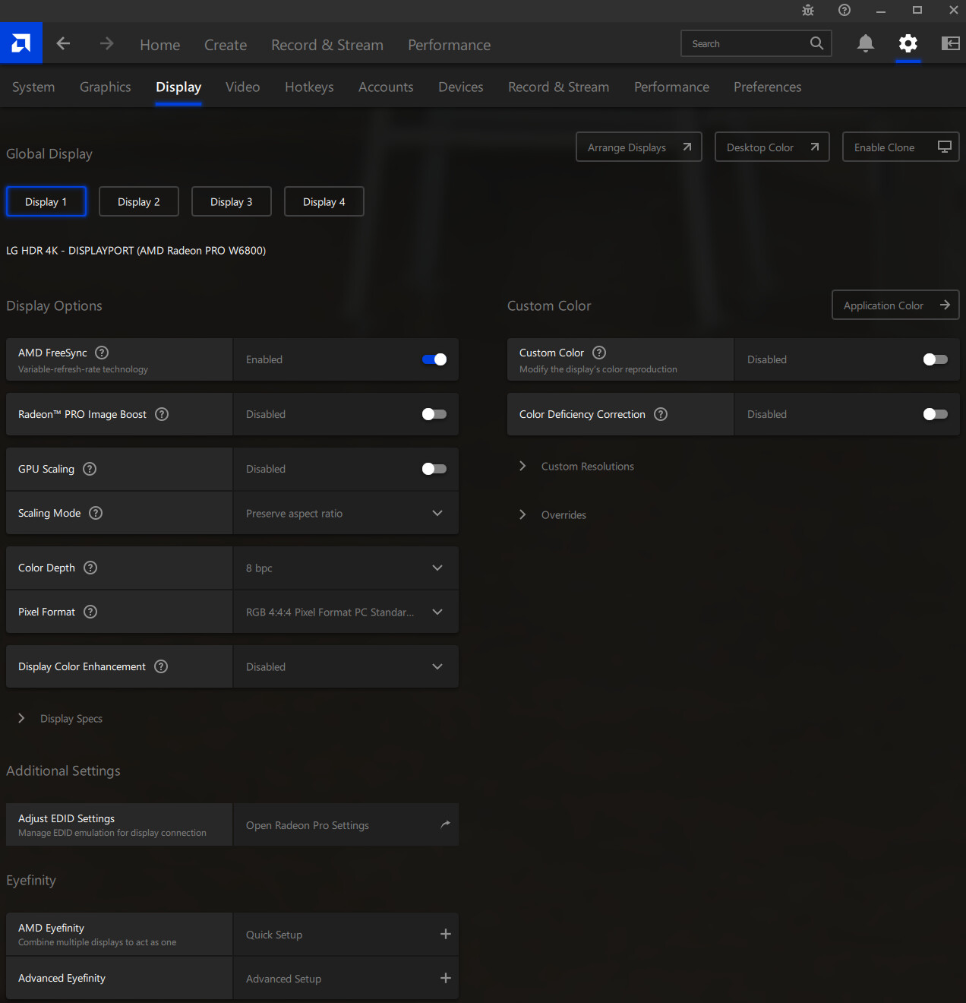
Task: Show help for Scaling Mode
Action: [96, 513]
